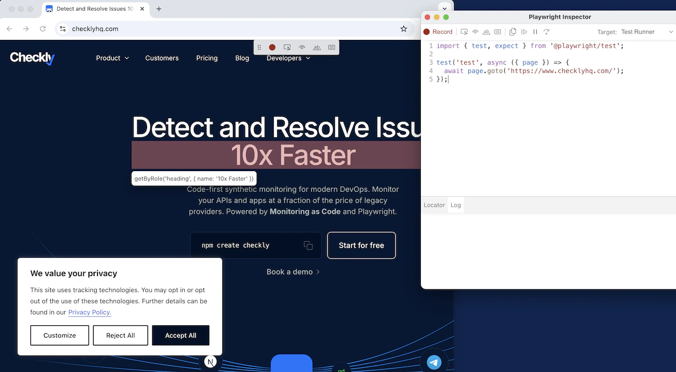This screenshot has width=676, height=372.
Task: Copy the npm create checkly command
Action: (308, 245)
